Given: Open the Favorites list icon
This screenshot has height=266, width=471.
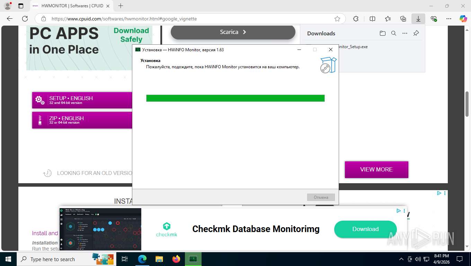Looking at the screenshot, I should click(x=388, y=19).
